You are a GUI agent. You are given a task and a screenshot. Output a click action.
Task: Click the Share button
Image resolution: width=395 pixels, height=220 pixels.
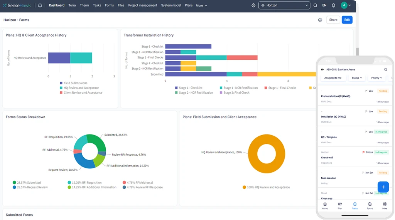point(333,20)
